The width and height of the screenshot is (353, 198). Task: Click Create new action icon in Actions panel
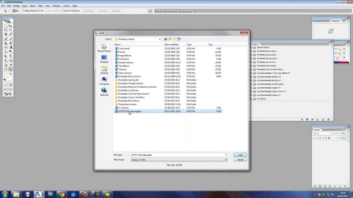coord(323,119)
